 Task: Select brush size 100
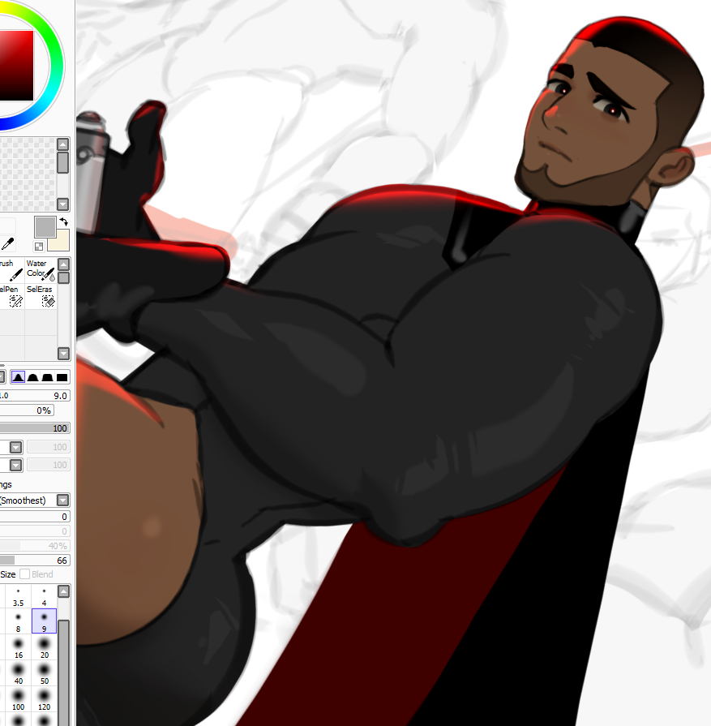pyautogui.click(x=18, y=699)
